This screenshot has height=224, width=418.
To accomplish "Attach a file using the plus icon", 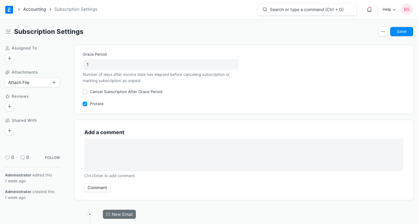I will click(54, 82).
